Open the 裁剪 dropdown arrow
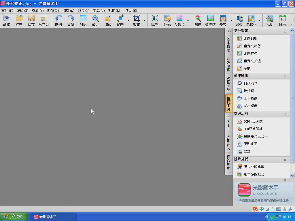The height and width of the screenshot is (221, 295). 145,20
